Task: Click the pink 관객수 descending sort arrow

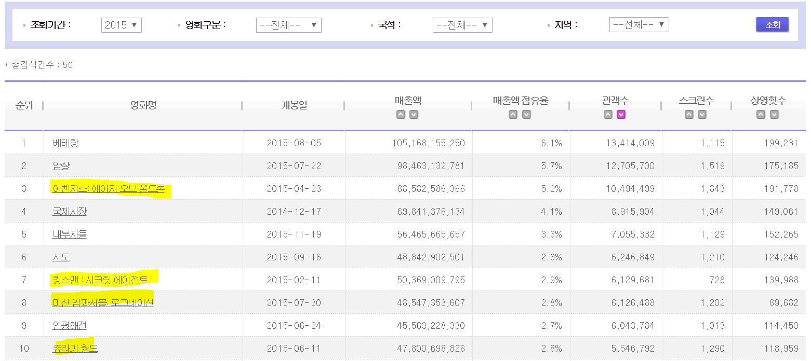Action: (621, 115)
